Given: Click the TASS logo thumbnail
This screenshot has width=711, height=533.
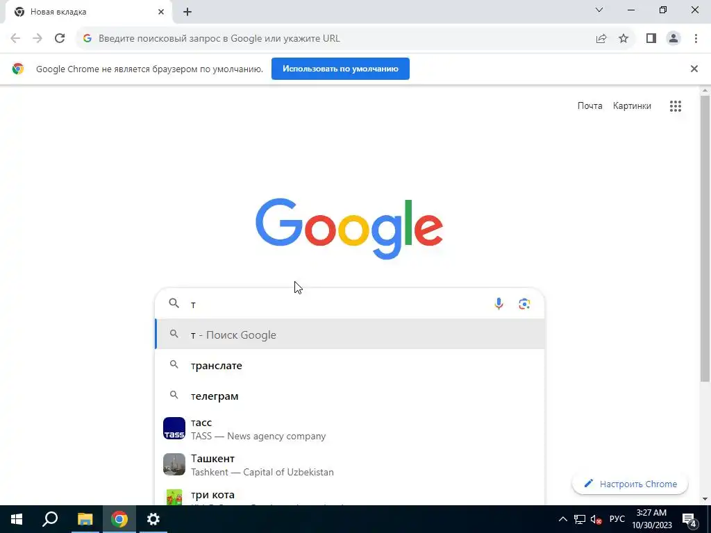Looking at the screenshot, I should (x=174, y=428).
